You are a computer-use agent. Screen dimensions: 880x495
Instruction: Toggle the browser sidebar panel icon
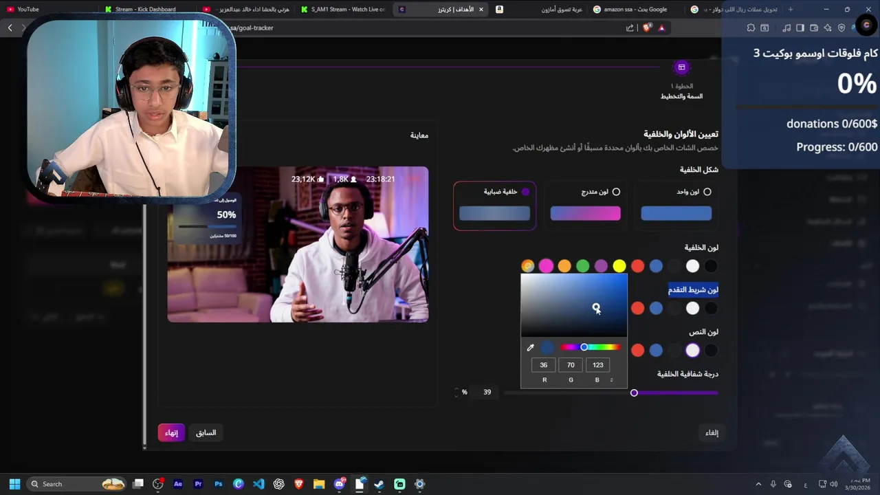[800, 28]
